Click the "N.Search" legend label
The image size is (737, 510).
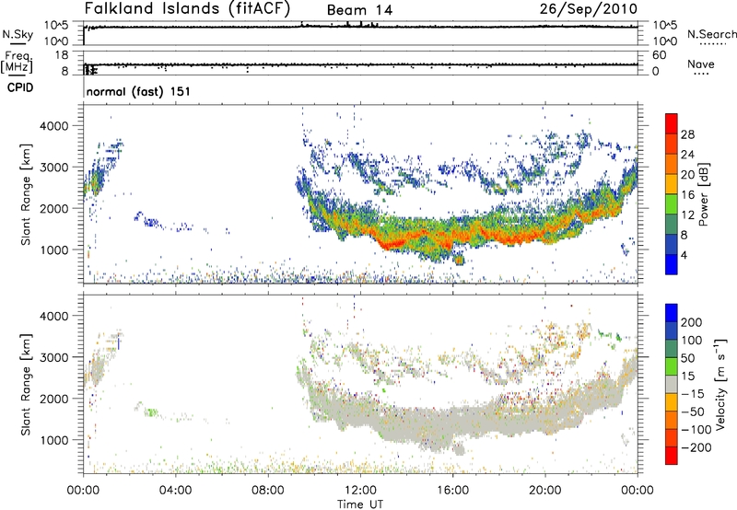tap(711, 34)
